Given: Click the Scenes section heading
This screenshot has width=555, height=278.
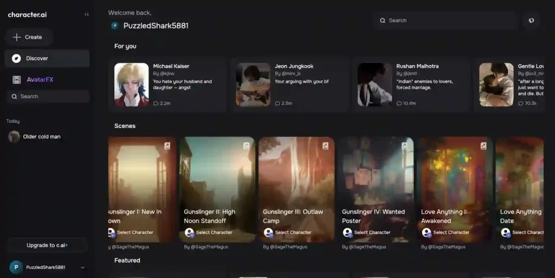Looking at the screenshot, I should (x=125, y=126).
